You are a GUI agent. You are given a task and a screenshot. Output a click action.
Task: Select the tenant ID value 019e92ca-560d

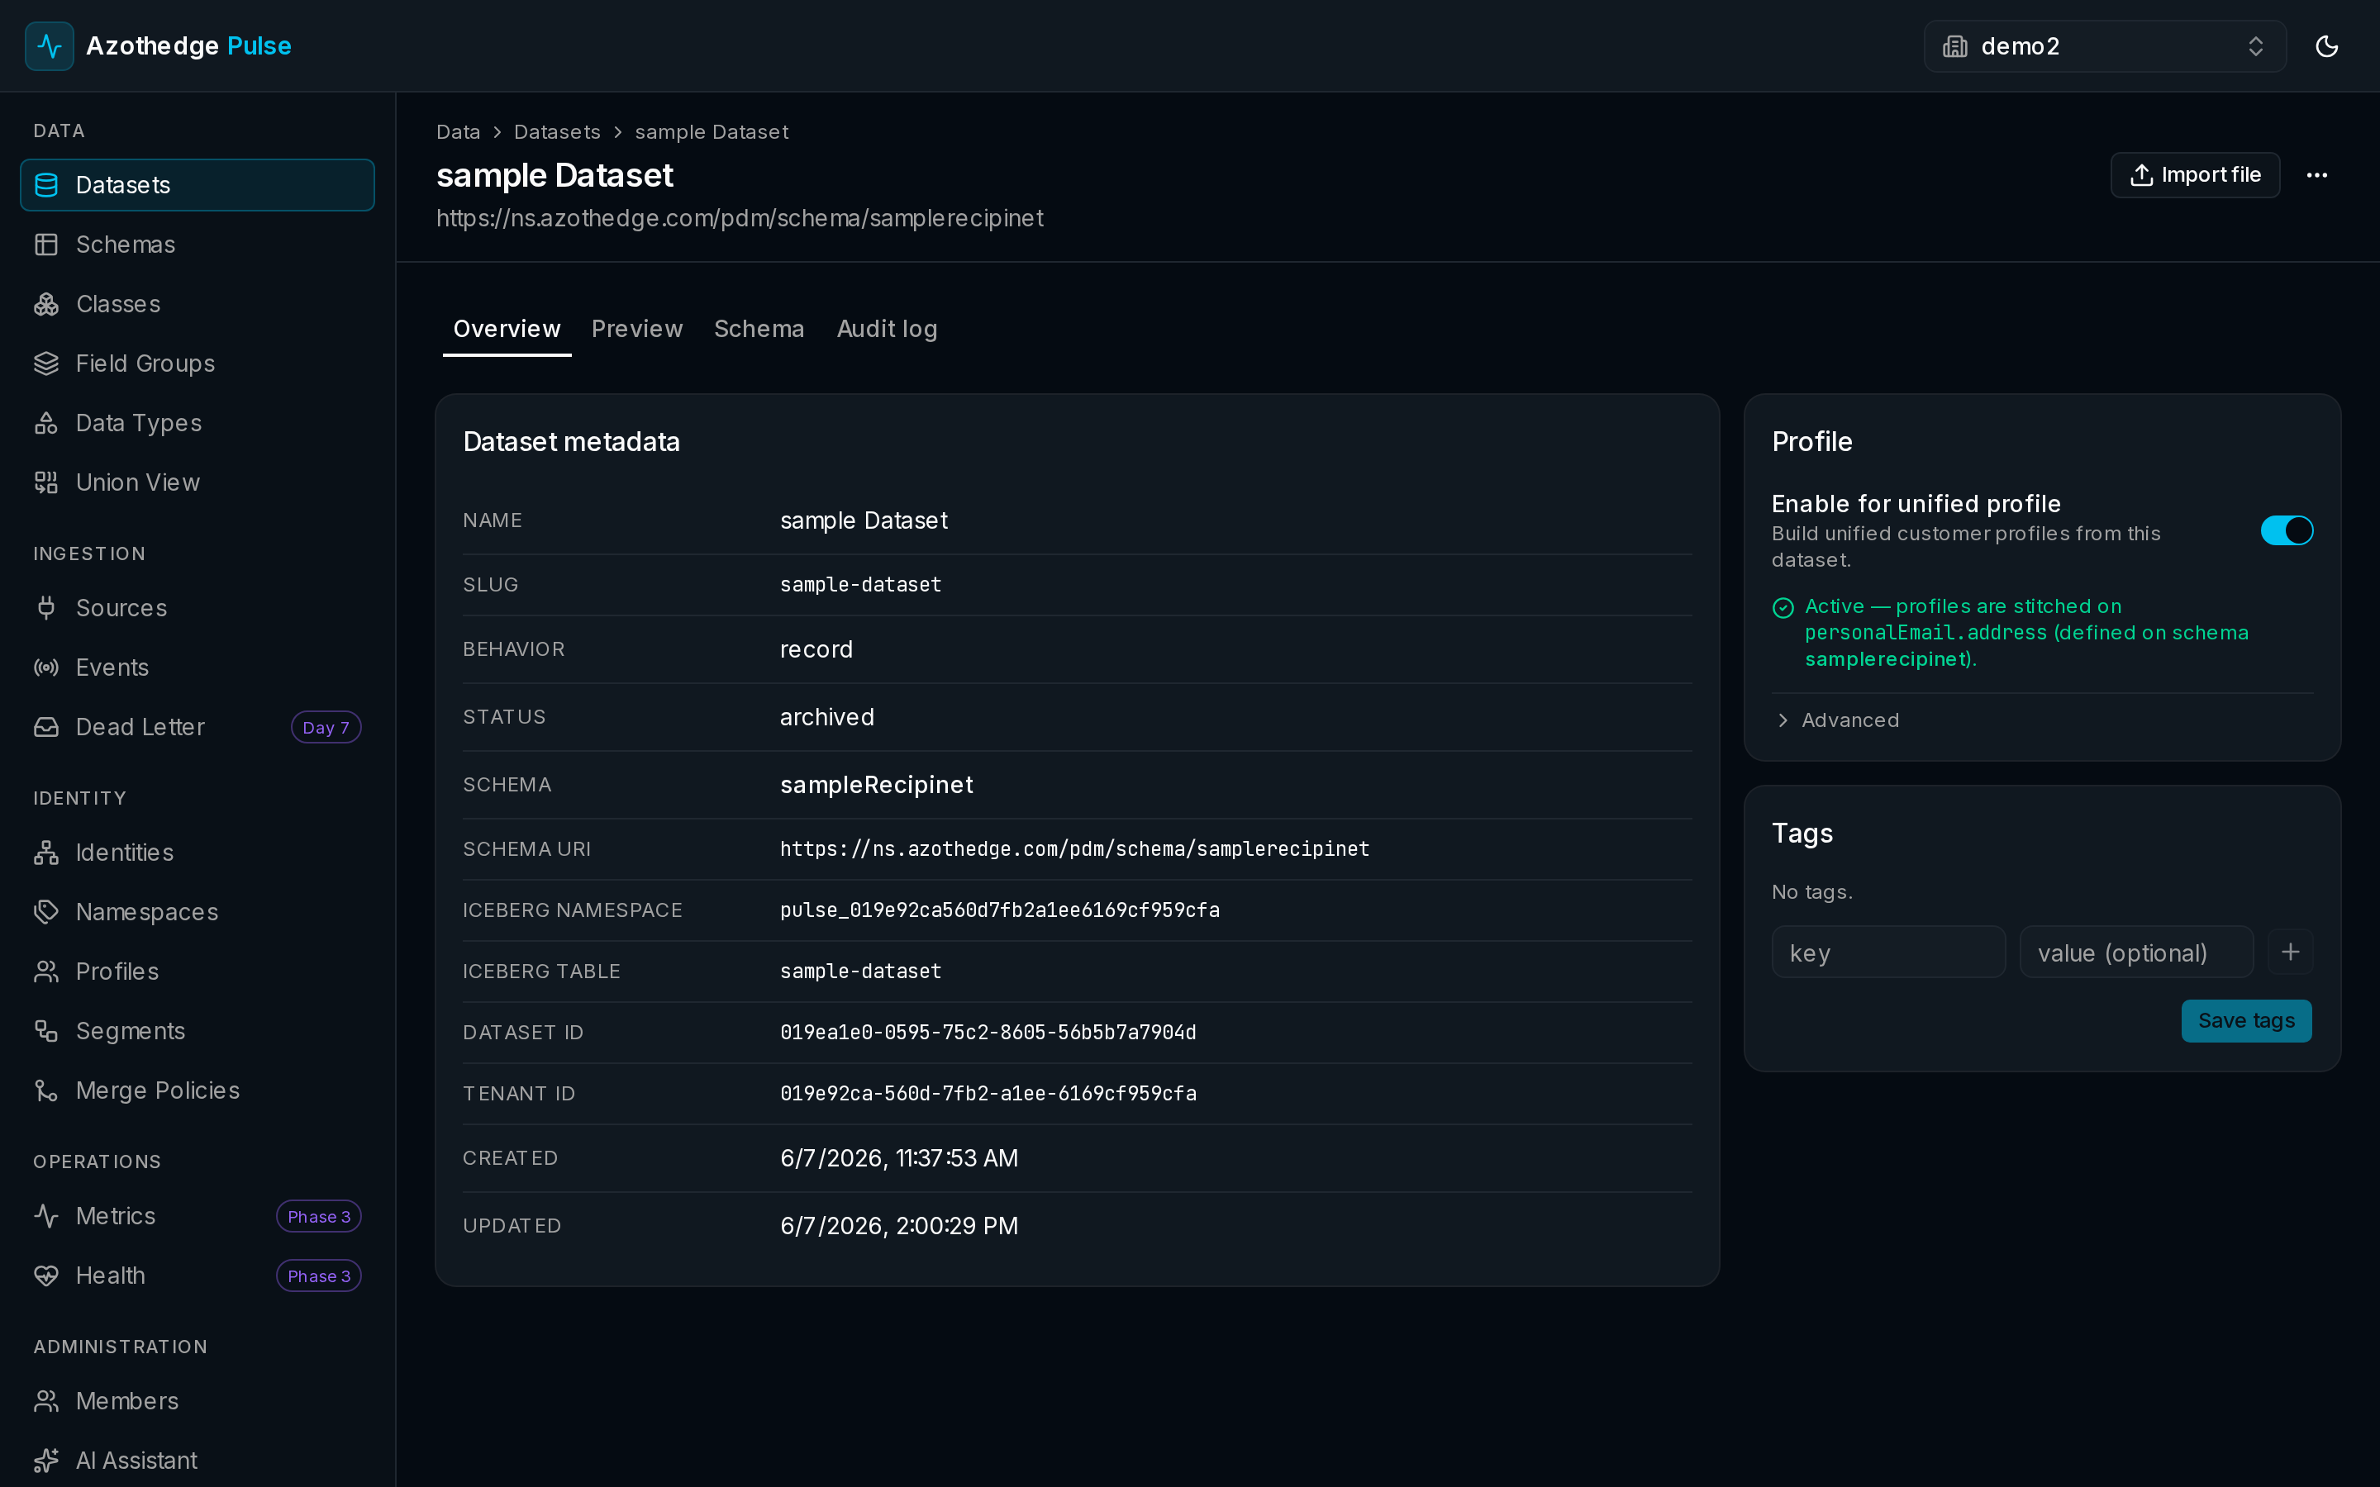988,1094
